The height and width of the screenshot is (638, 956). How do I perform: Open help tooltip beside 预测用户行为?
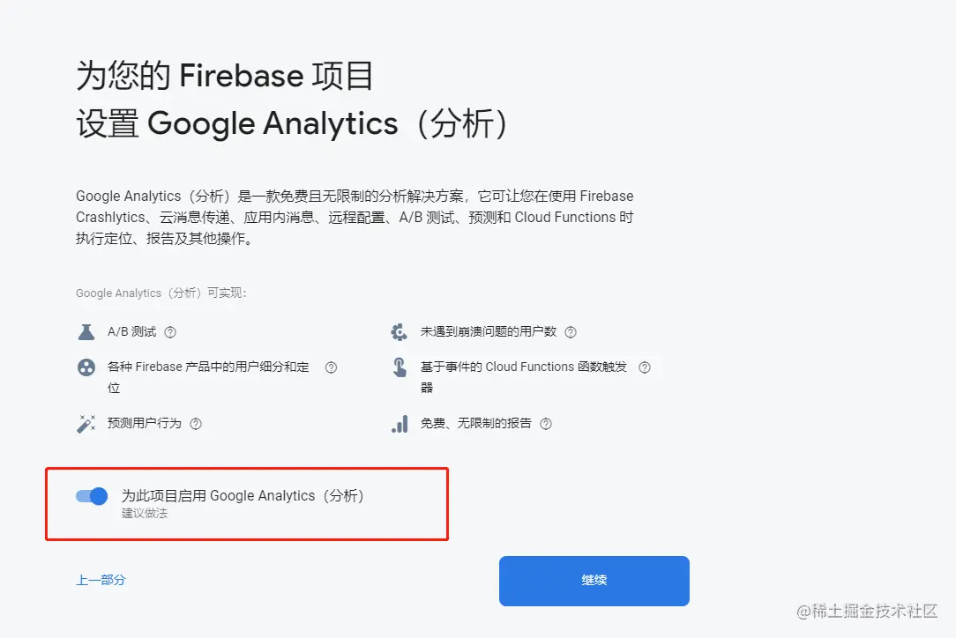pyautogui.click(x=196, y=424)
